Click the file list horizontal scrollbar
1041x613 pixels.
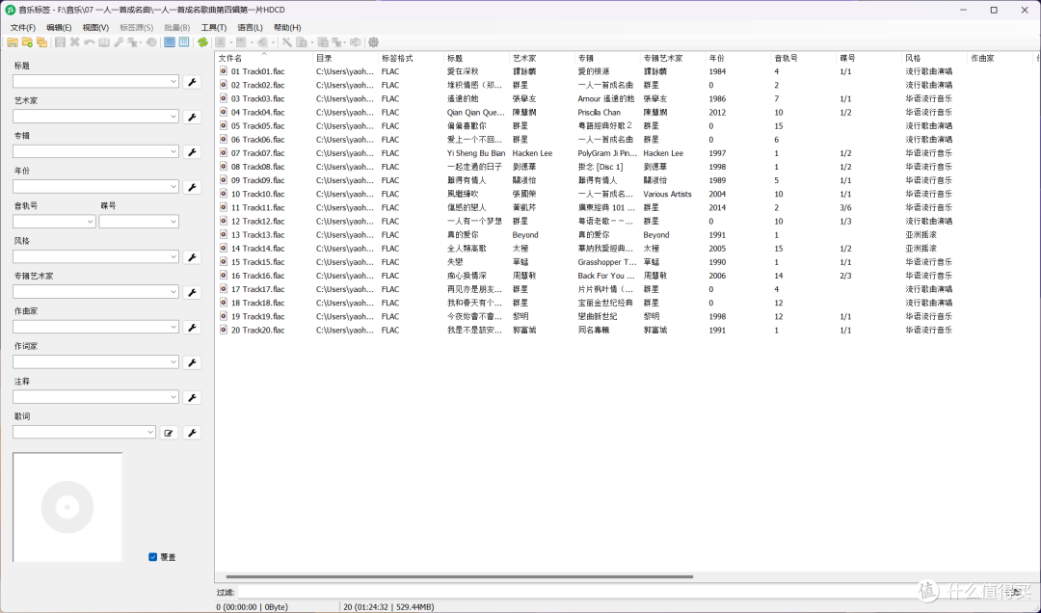(453, 576)
